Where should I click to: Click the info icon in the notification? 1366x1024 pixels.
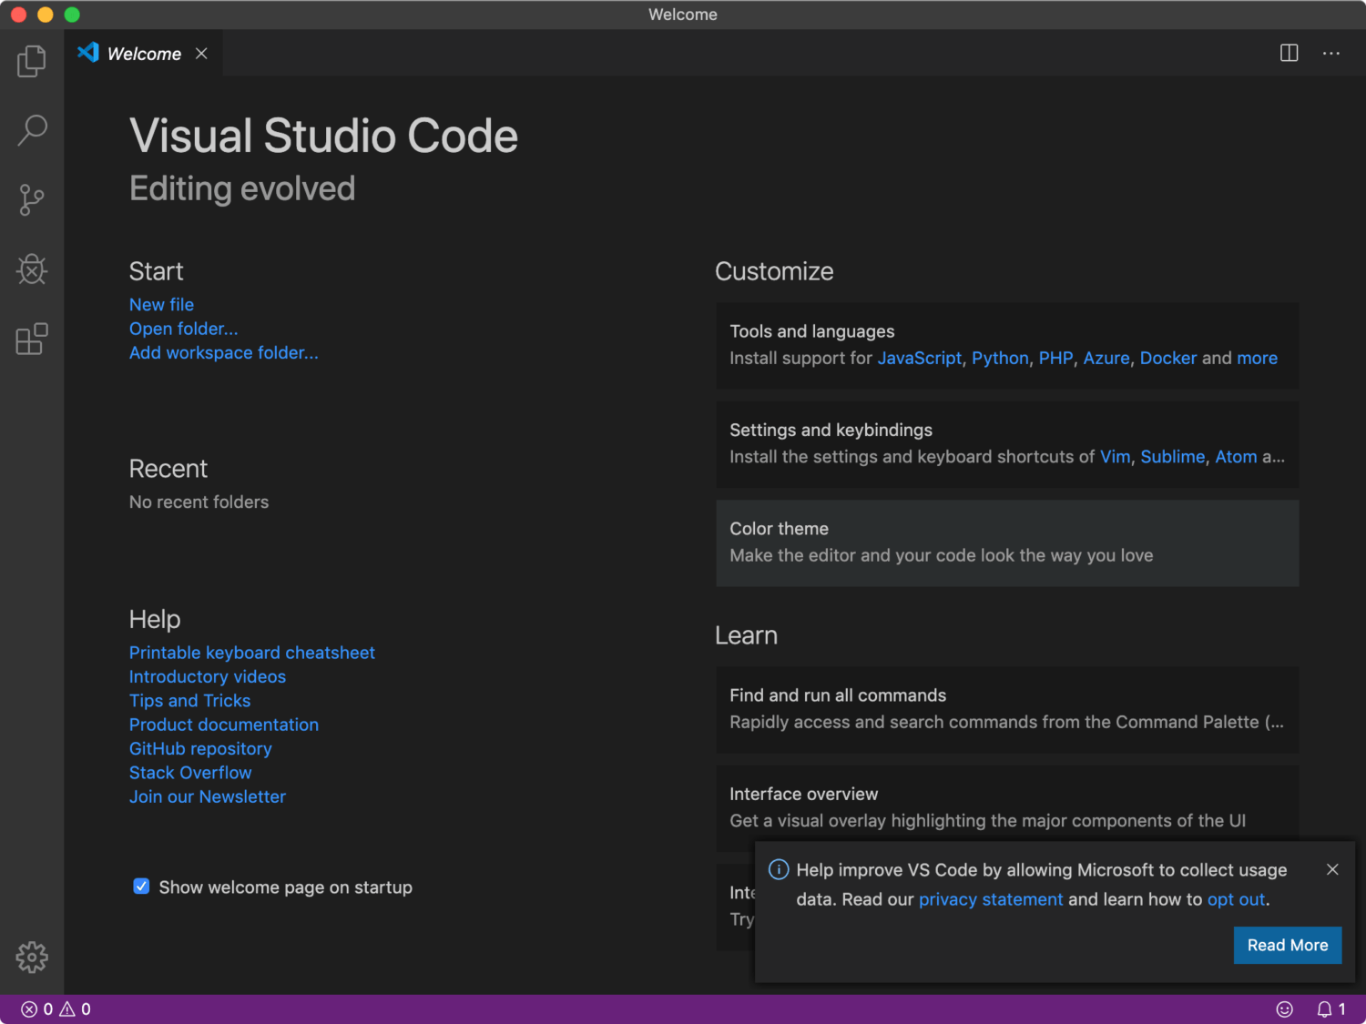779,869
